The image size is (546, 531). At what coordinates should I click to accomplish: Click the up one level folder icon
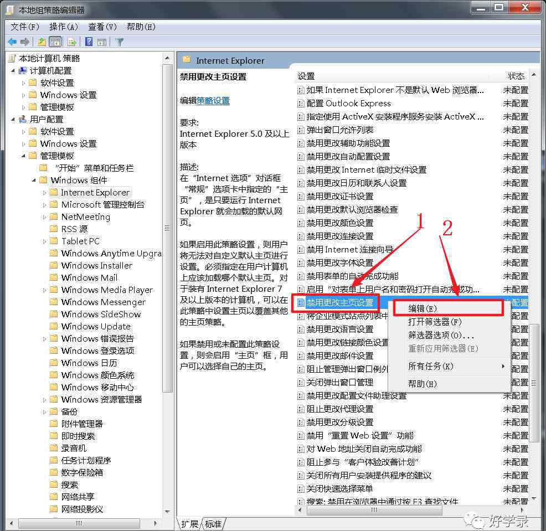[42, 42]
